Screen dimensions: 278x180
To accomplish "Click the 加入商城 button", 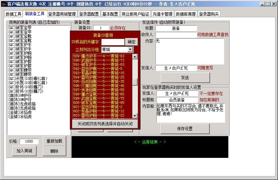I will tap(25, 151).
